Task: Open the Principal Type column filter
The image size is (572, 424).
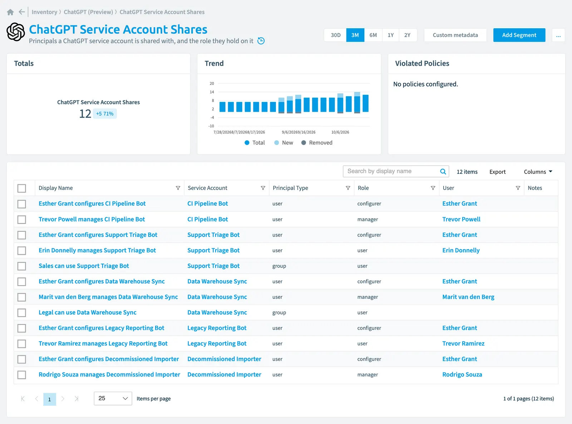Action: pyautogui.click(x=348, y=188)
